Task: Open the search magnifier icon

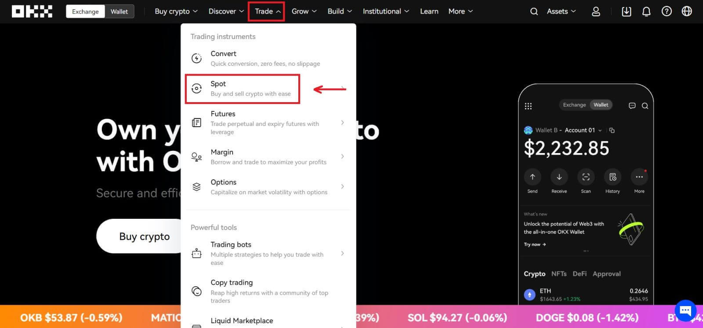Action: pyautogui.click(x=534, y=11)
